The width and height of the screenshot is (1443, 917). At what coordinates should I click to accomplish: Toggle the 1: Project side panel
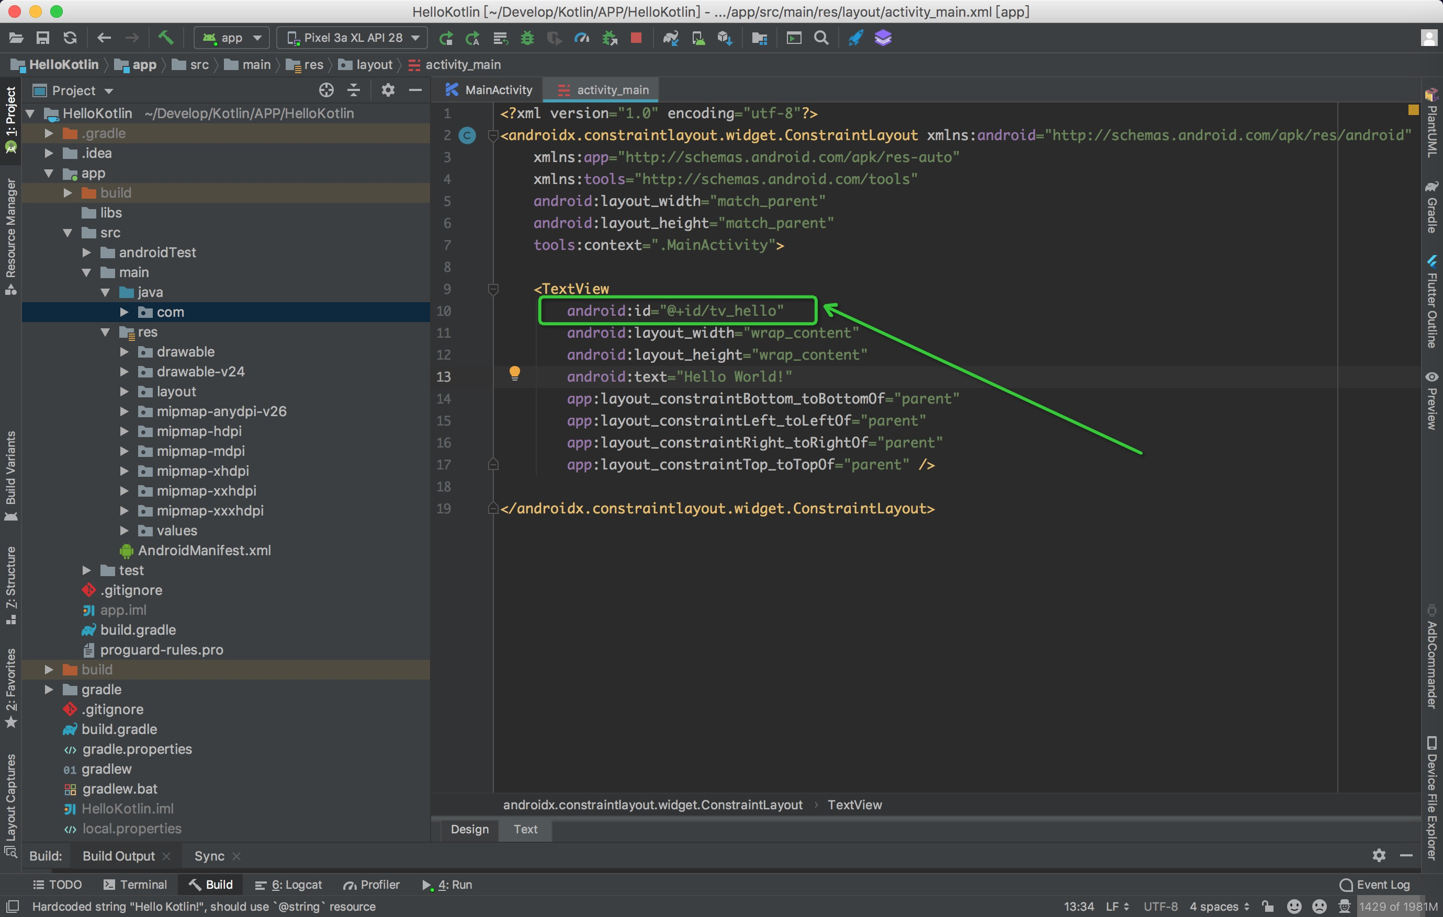click(x=11, y=120)
